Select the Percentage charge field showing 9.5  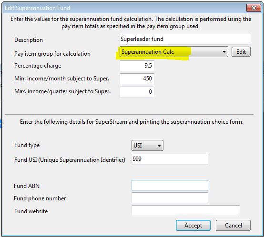(137, 66)
